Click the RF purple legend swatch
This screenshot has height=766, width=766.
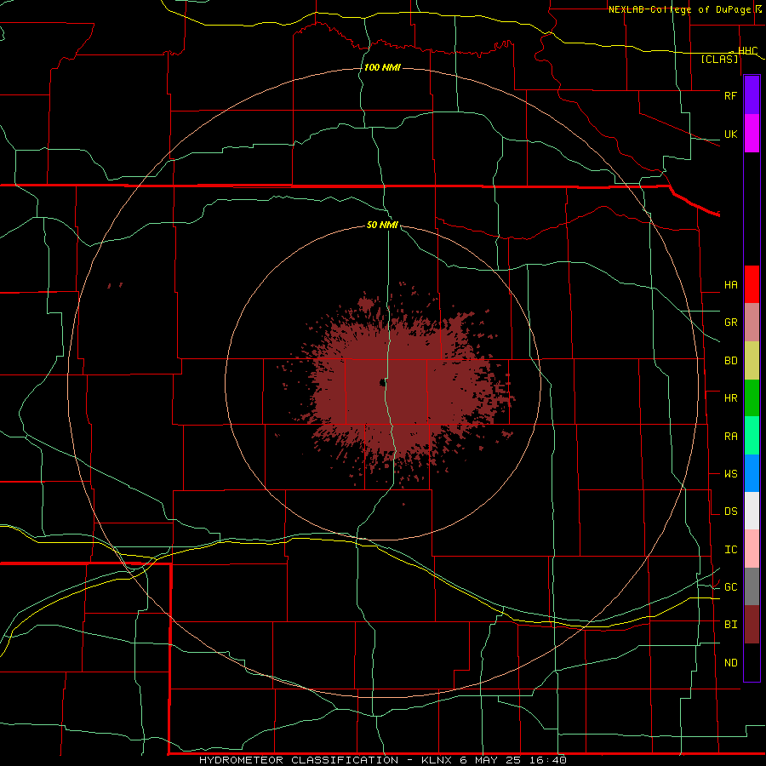752,95
